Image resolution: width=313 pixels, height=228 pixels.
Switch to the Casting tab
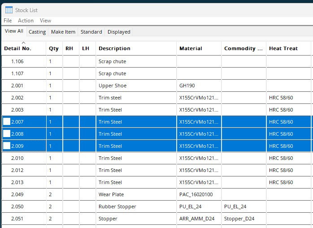click(37, 32)
